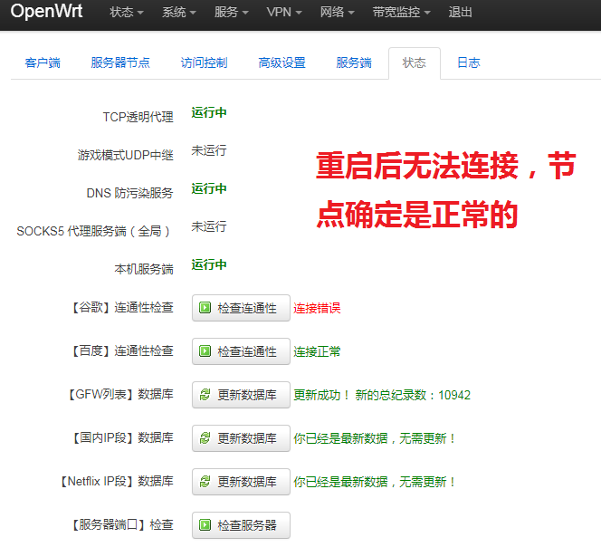This screenshot has width=601, height=547.
Task: Click the 【服务器端口】检查 label
Action: click(121, 524)
